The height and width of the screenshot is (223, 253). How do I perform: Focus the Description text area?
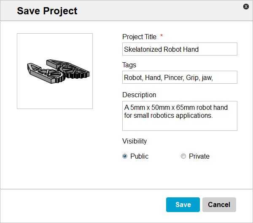[180, 116]
